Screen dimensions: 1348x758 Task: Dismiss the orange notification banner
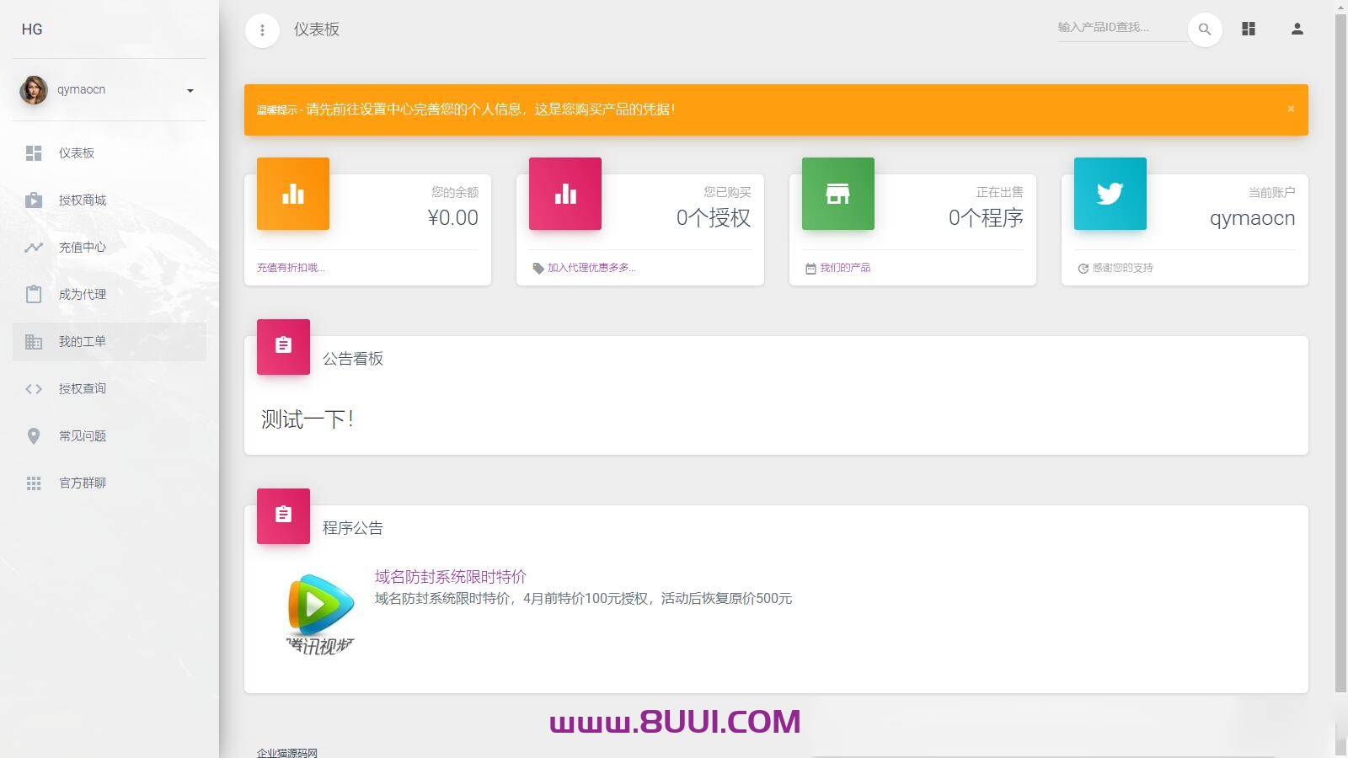pyautogui.click(x=1290, y=108)
